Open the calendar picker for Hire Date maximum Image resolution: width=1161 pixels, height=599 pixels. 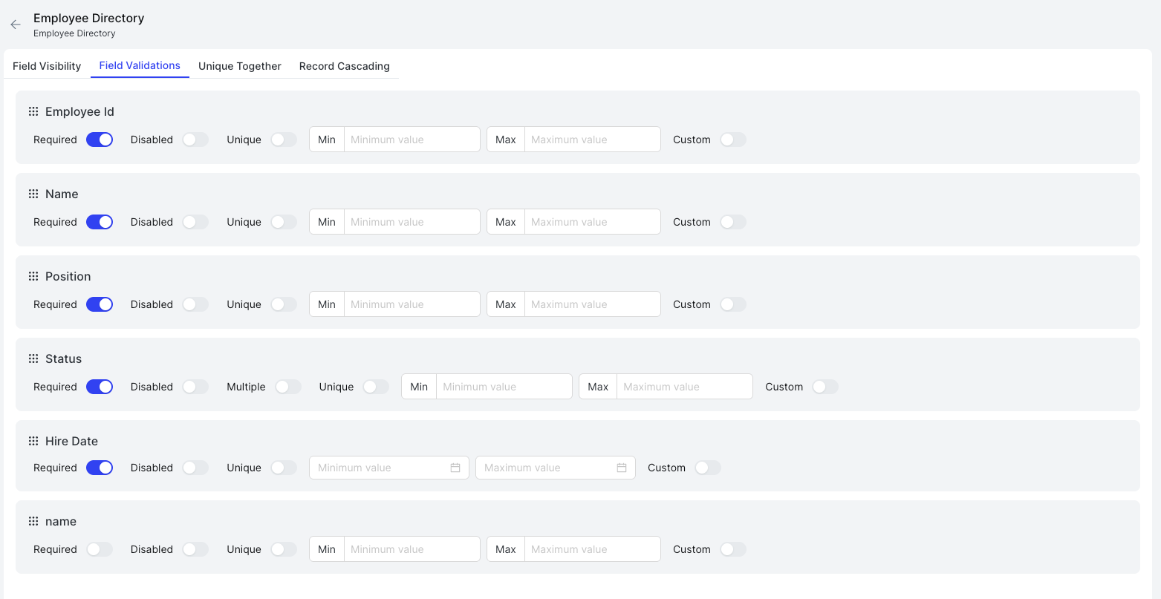tap(623, 468)
